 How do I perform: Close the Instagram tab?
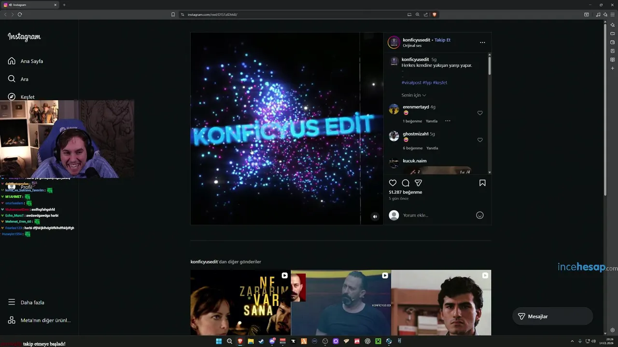point(55,5)
